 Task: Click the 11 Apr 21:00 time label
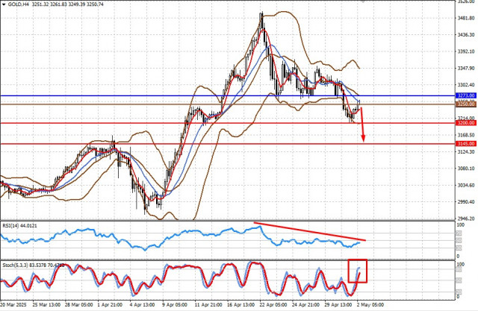tap(208, 304)
